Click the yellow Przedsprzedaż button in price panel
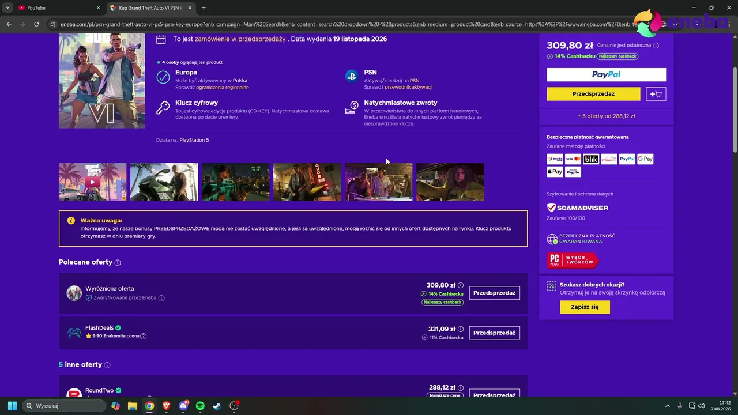This screenshot has height=415, width=738. click(593, 94)
